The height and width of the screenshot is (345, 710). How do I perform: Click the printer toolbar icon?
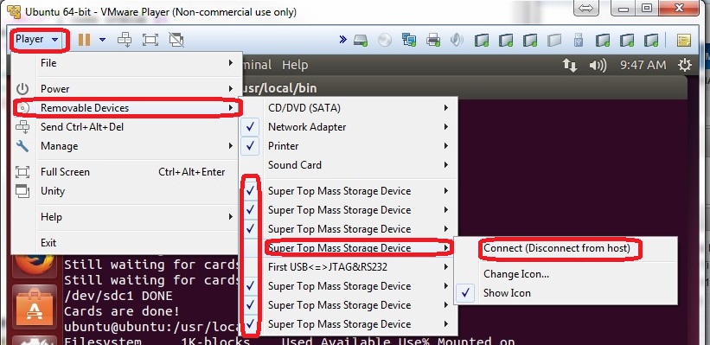tap(433, 41)
